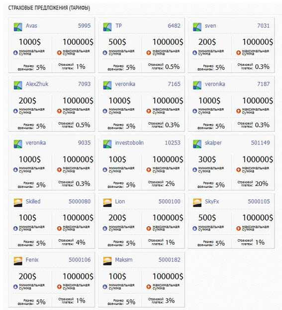Open the investobolin account link

(129, 143)
